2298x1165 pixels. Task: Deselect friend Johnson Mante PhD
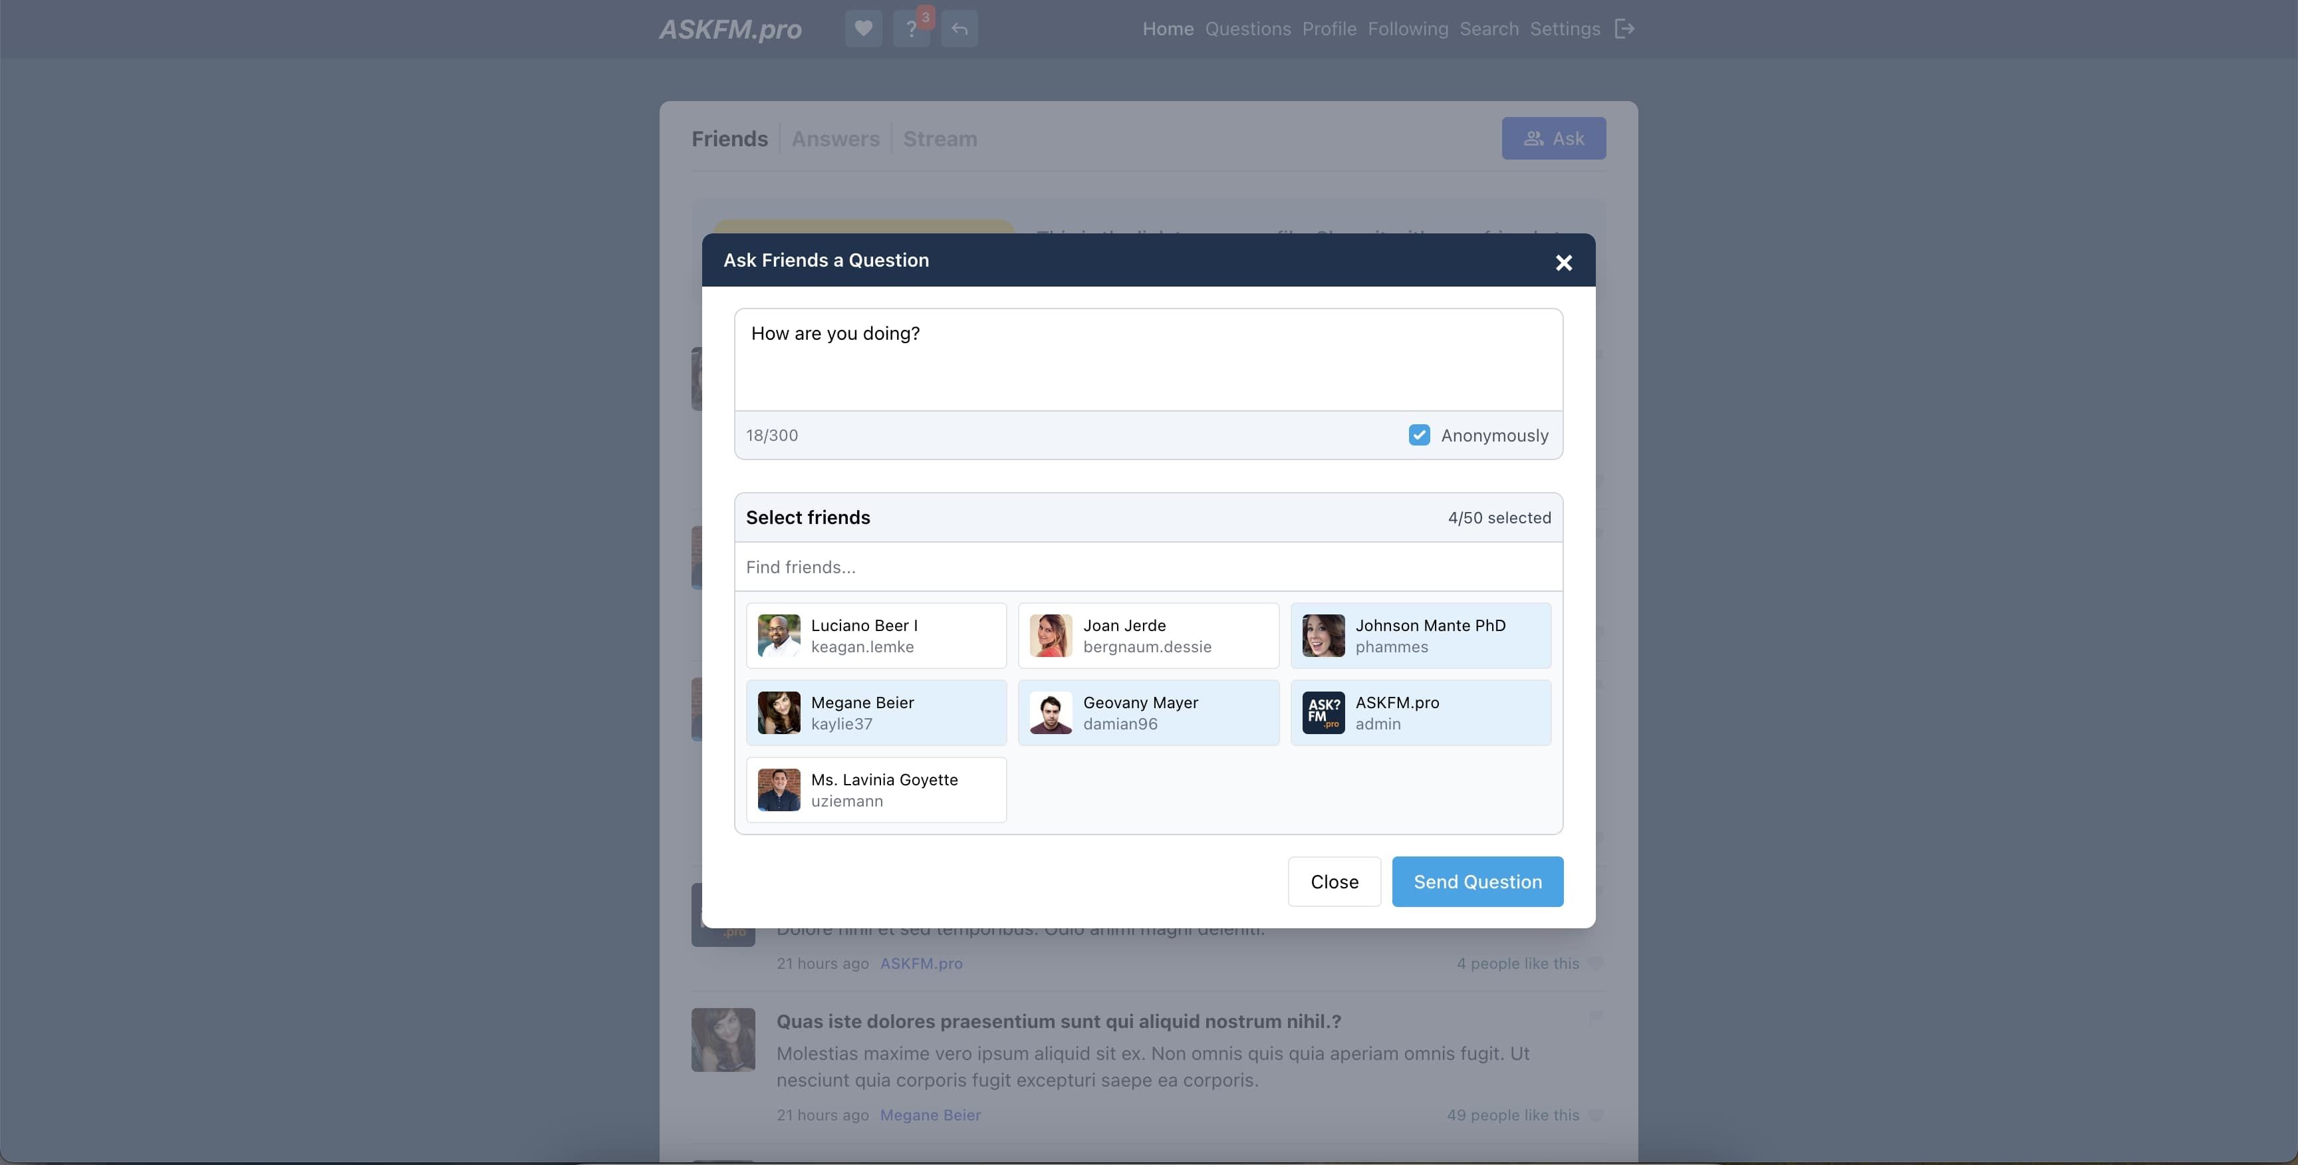pos(1420,636)
